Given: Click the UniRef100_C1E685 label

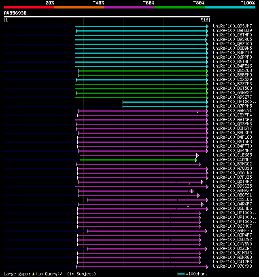Looking at the screenshot, I should tap(232, 155).
